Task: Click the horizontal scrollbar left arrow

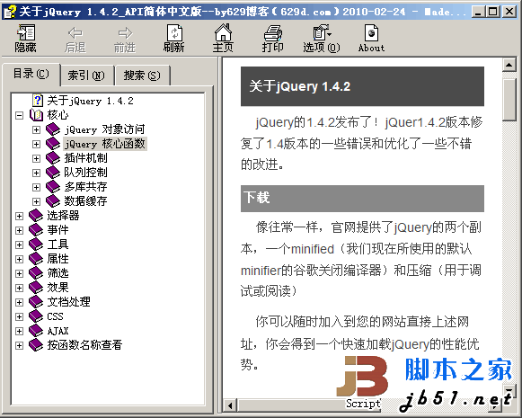Action: click(x=229, y=406)
